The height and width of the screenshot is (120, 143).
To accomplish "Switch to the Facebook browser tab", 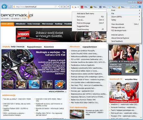I will pos(103,7).
